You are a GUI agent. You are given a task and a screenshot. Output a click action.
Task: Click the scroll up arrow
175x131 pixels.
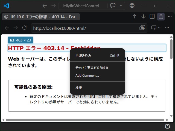(171, 37)
